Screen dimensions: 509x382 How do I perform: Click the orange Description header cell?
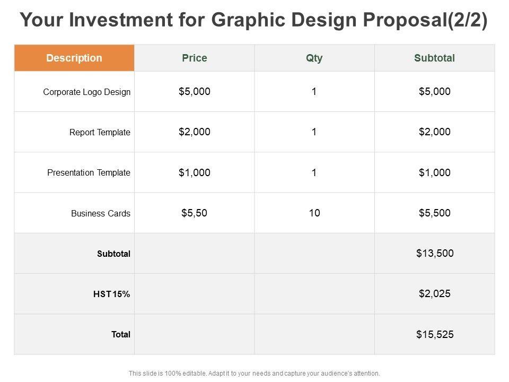(74, 58)
